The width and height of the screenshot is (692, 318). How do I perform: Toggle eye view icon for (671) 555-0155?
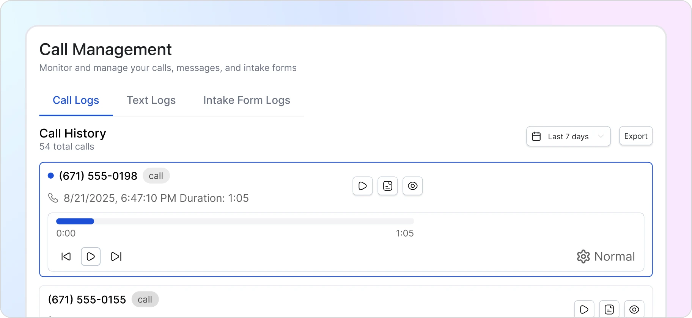click(634, 309)
